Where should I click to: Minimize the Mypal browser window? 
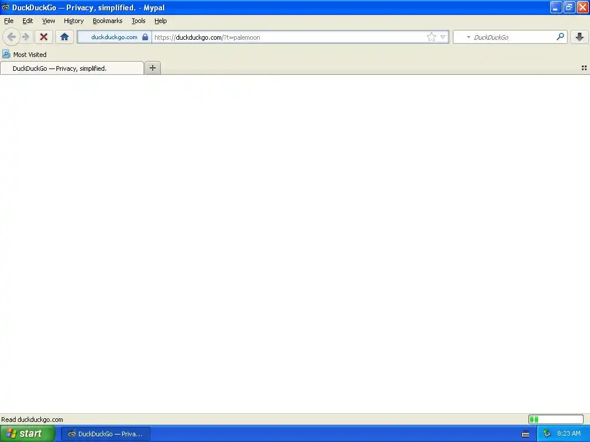[556, 7]
